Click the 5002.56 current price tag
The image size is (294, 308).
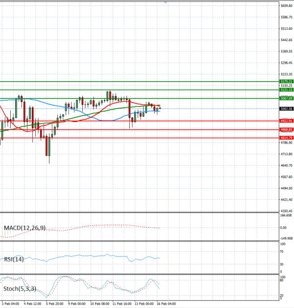pyautogui.click(x=286, y=109)
